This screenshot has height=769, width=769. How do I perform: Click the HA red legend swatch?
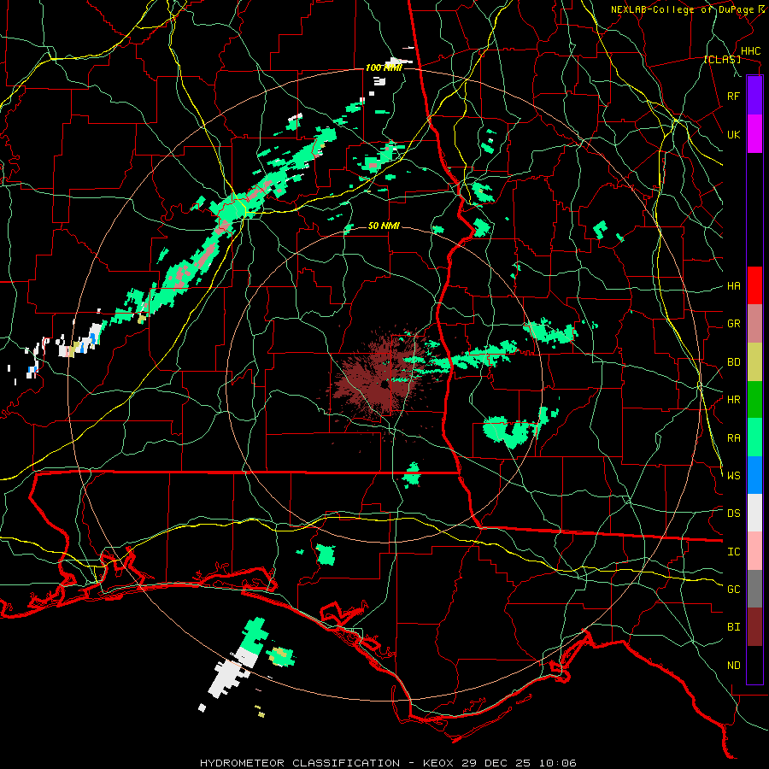pyautogui.click(x=754, y=285)
